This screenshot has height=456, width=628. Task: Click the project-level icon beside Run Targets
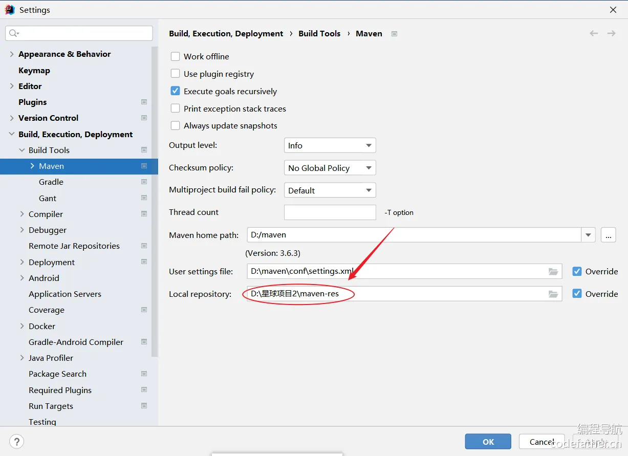144,406
